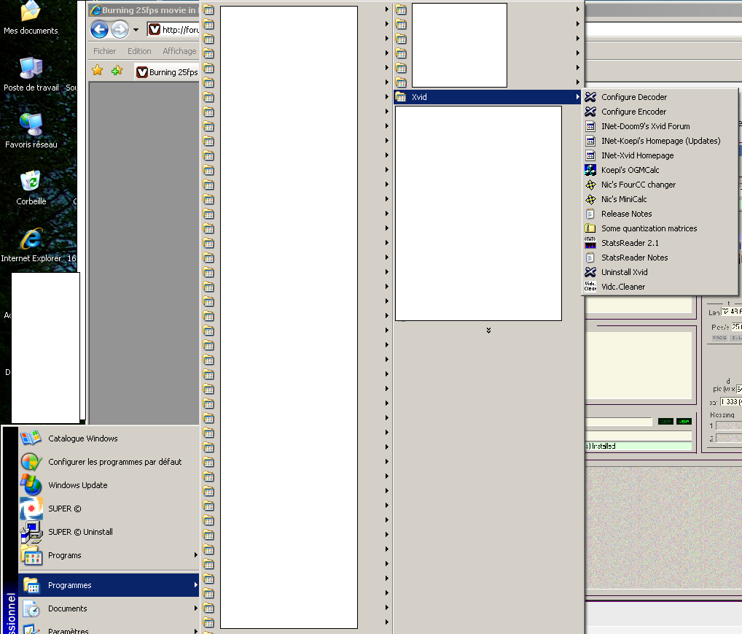Open INet-Koepi's Homepage (Updates) entry

[x=660, y=142]
